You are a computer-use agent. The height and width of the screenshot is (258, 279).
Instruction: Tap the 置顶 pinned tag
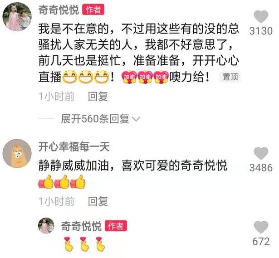click(230, 77)
